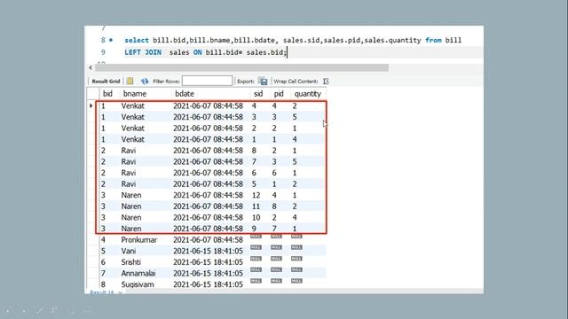
Task: Export the recordset with the save icon
Action: pyautogui.click(x=263, y=82)
